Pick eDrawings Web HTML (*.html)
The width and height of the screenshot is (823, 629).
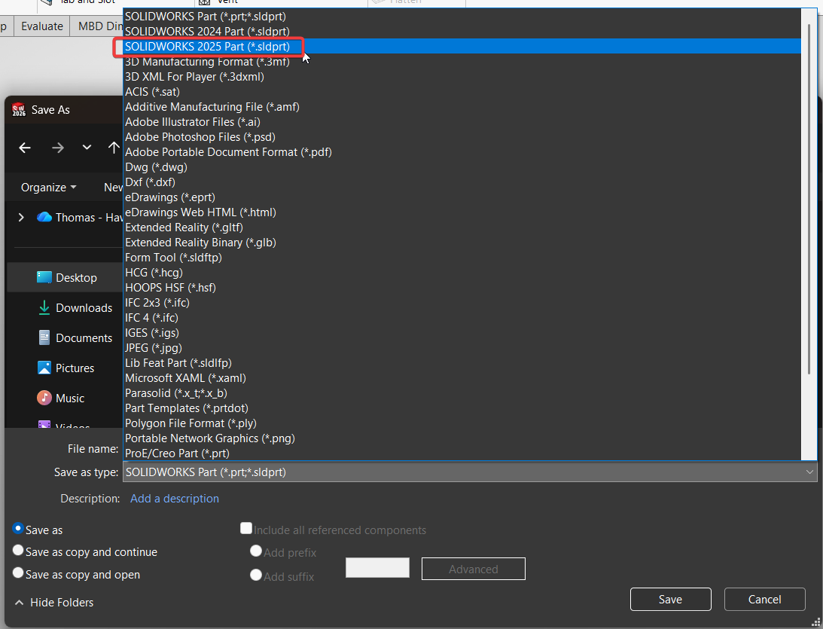coord(462,212)
